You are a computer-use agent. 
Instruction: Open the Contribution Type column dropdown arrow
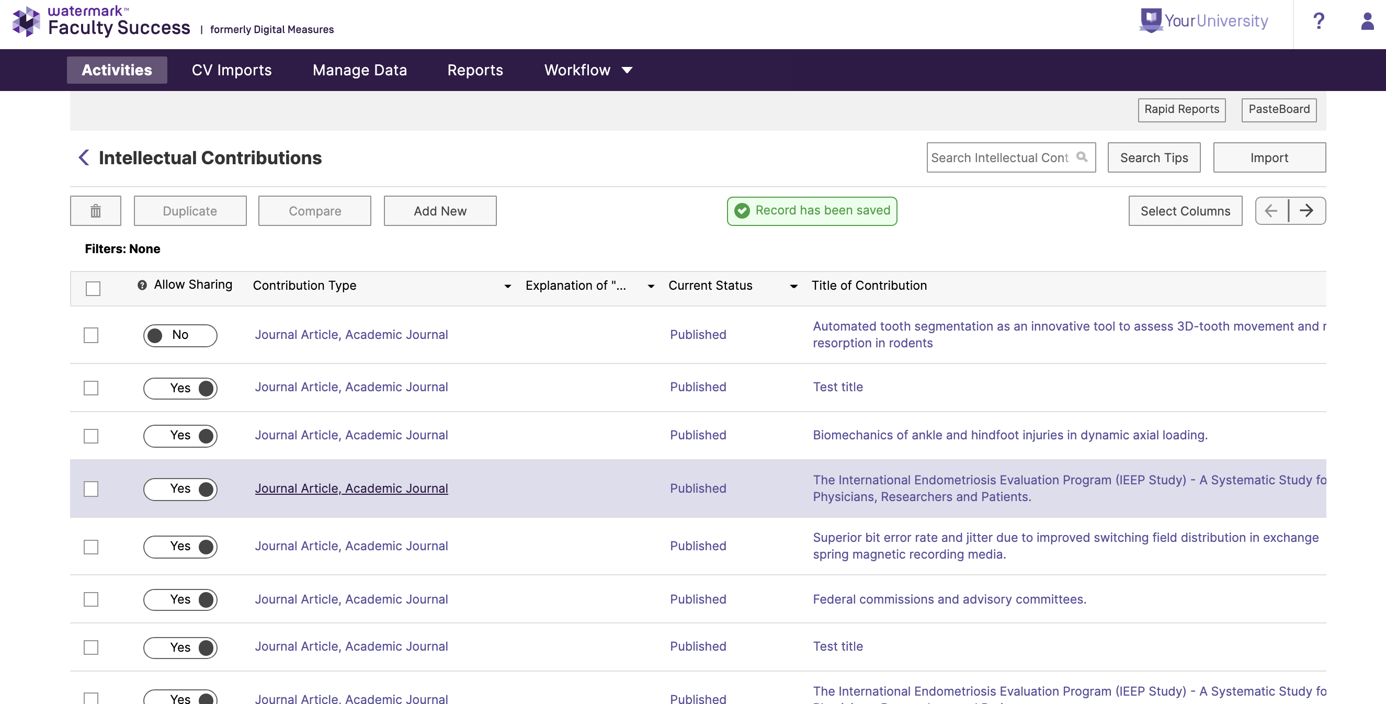coord(507,286)
